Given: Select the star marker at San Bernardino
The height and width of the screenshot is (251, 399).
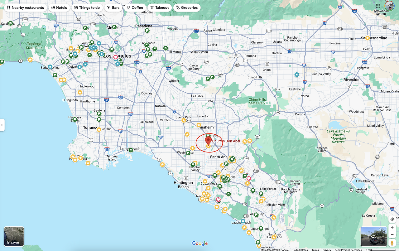Looking at the screenshot, I should pos(368,38).
